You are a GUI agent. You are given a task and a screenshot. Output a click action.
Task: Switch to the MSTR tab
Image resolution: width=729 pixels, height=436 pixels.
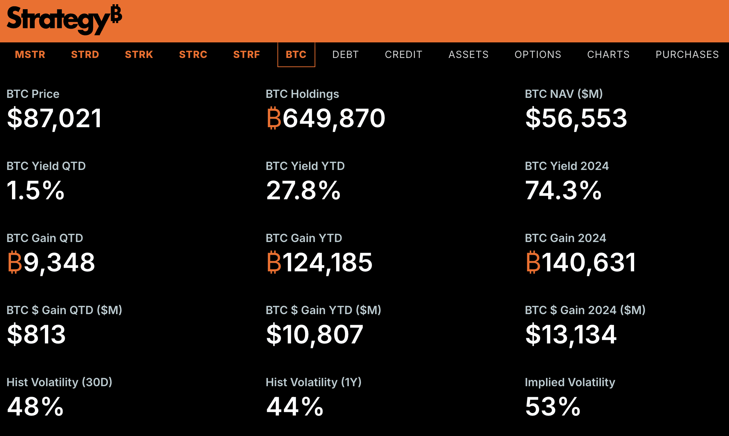(x=30, y=54)
